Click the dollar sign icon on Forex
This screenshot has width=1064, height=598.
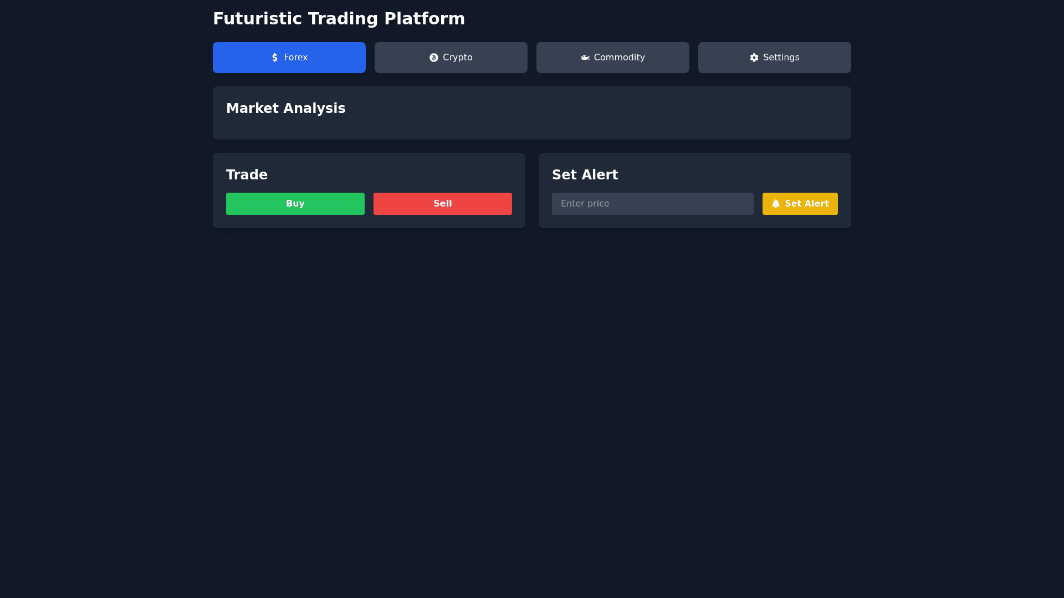click(x=275, y=58)
